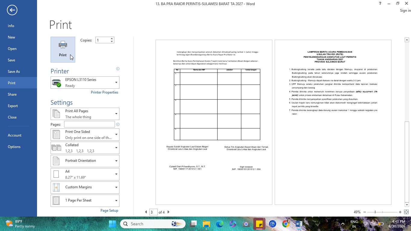411x231 pixels.
Task: Select Share in the Backstage sidebar
Action: click(18, 94)
